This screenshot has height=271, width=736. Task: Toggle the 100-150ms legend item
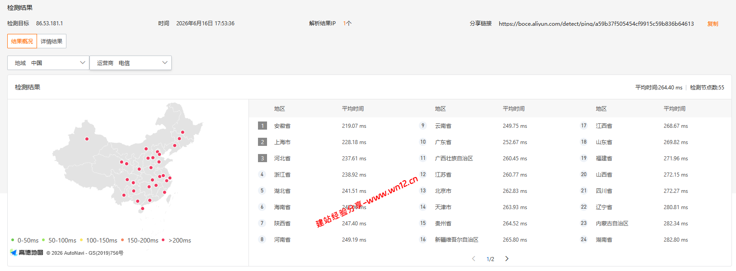pos(98,240)
